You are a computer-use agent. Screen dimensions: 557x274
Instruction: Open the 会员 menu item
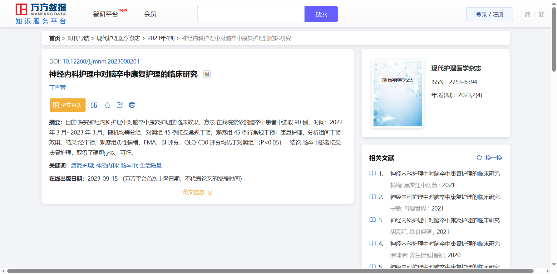(x=150, y=14)
